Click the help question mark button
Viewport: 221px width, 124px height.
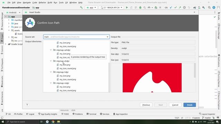(27, 105)
